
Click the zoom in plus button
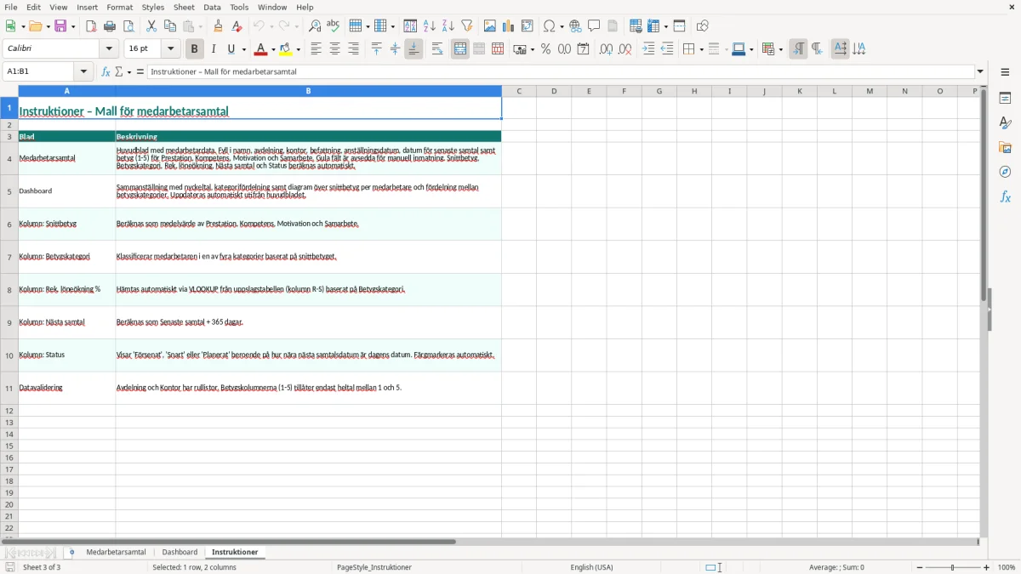click(987, 567)
